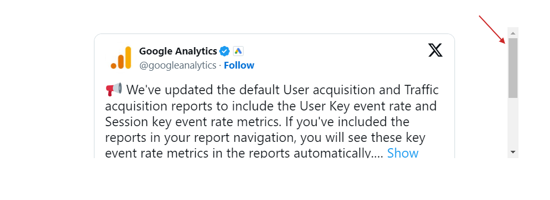The width and height of the screenshot is (550, 200).
Task: Click the Google Ads affiliate badge
Action: coord(238,51)
